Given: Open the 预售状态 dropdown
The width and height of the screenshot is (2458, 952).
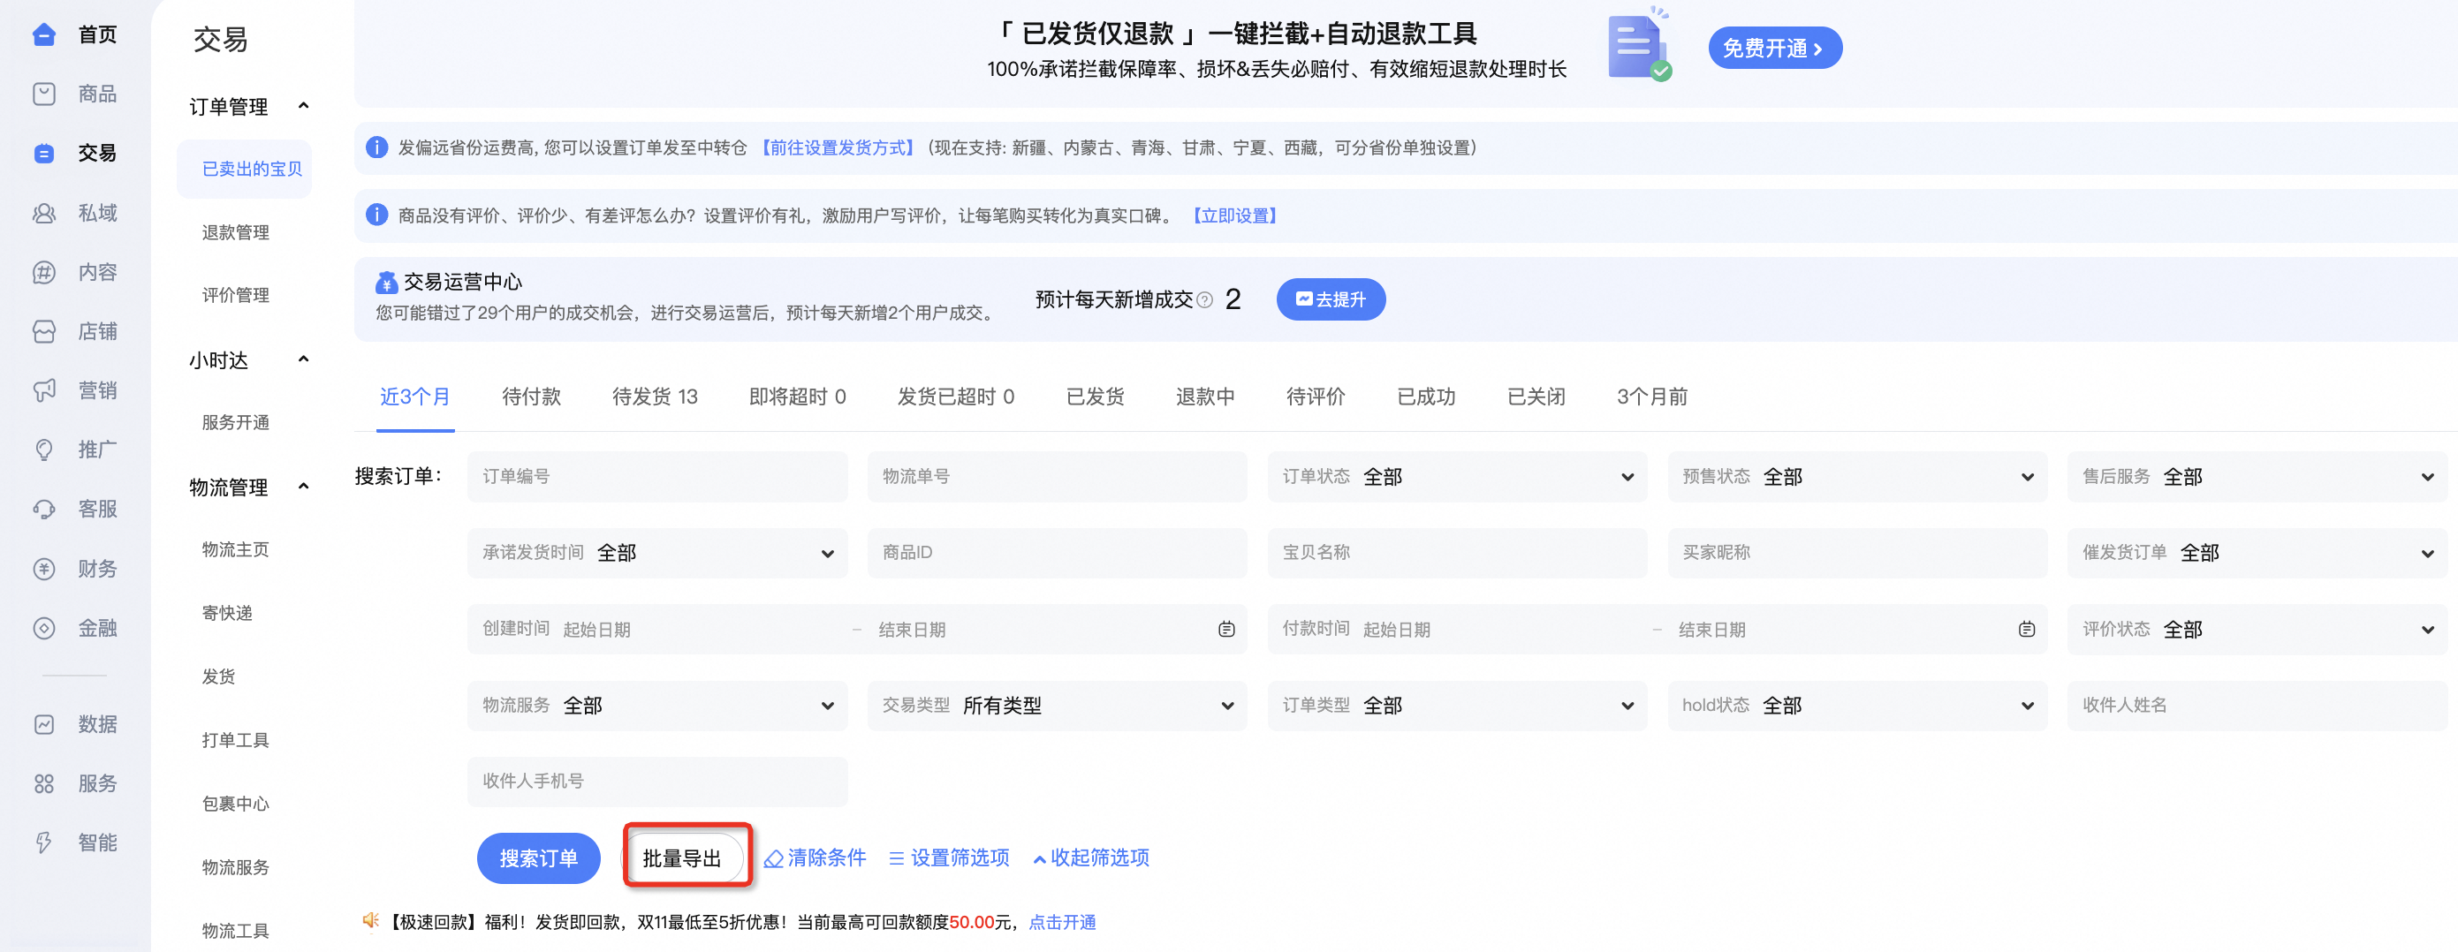Looking at the screenshot, I should click(1857, 476).
